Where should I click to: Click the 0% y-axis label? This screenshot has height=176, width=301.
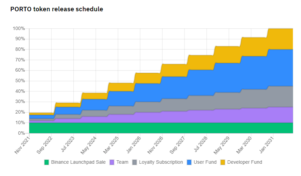[21, 133]
